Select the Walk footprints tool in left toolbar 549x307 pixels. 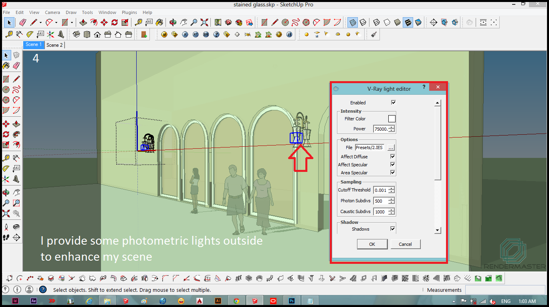[6, 237]
